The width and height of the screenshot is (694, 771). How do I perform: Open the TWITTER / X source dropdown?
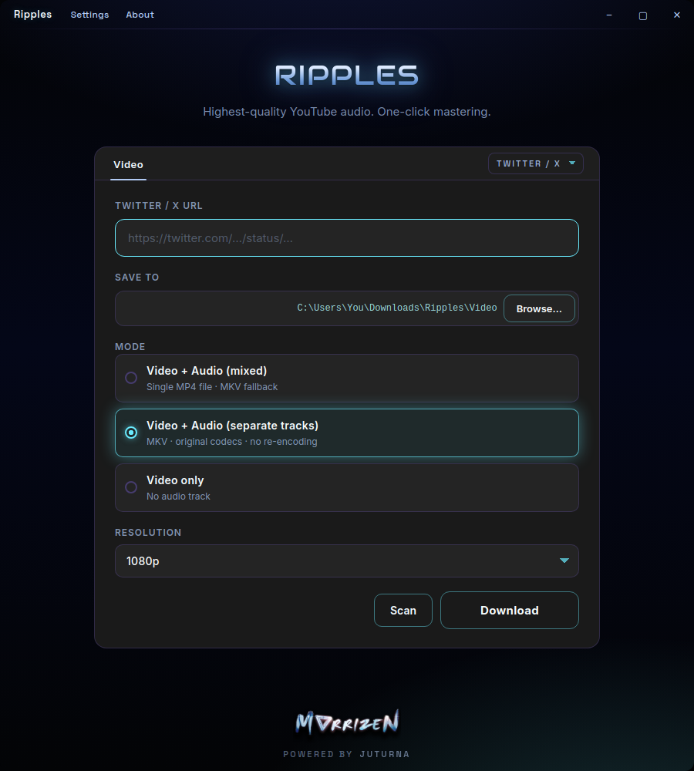(536, 163)
